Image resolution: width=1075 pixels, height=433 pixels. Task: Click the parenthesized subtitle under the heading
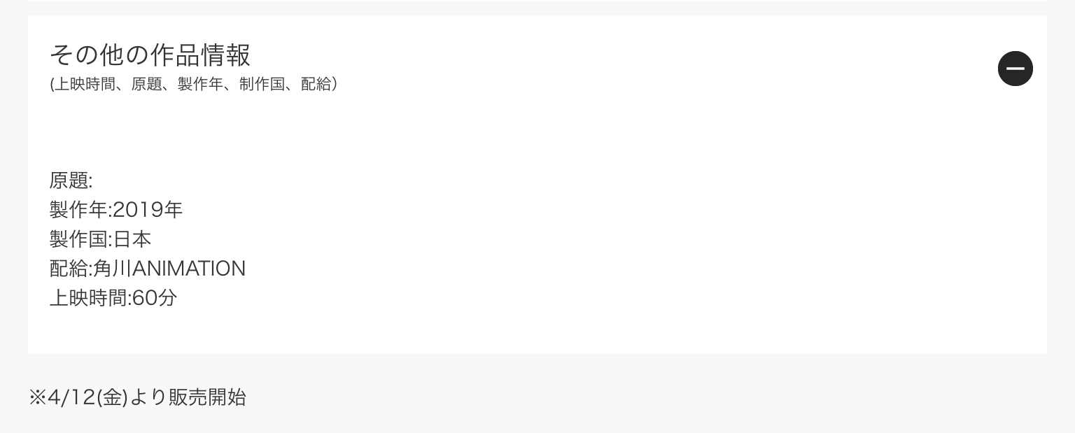pos(193,85)
